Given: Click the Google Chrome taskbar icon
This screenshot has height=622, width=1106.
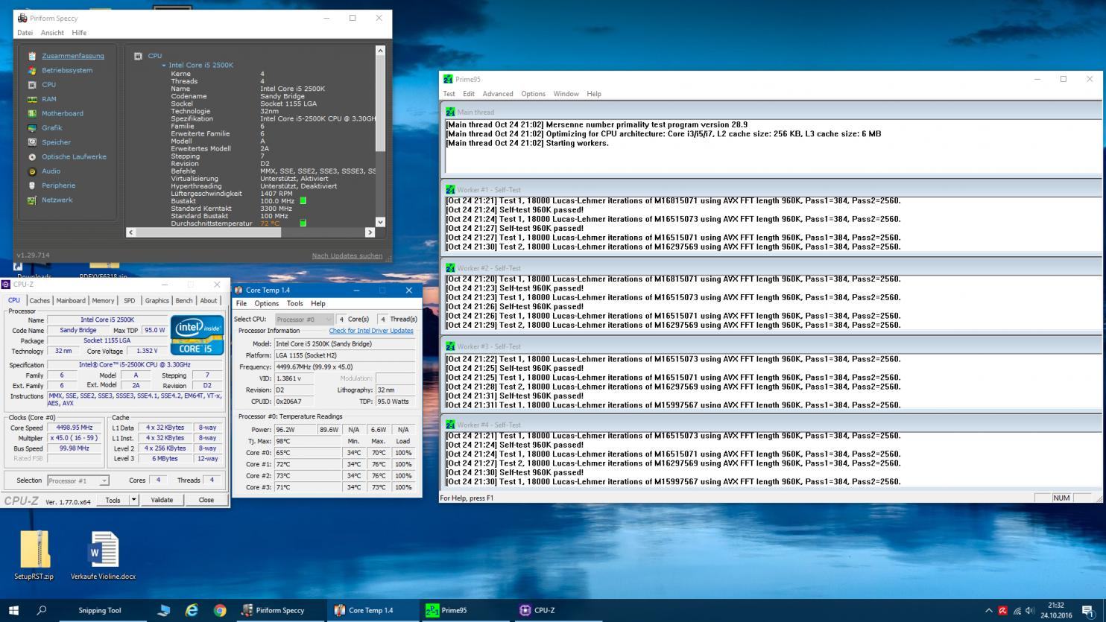Looking at the screenshot, I should point(220,611).
